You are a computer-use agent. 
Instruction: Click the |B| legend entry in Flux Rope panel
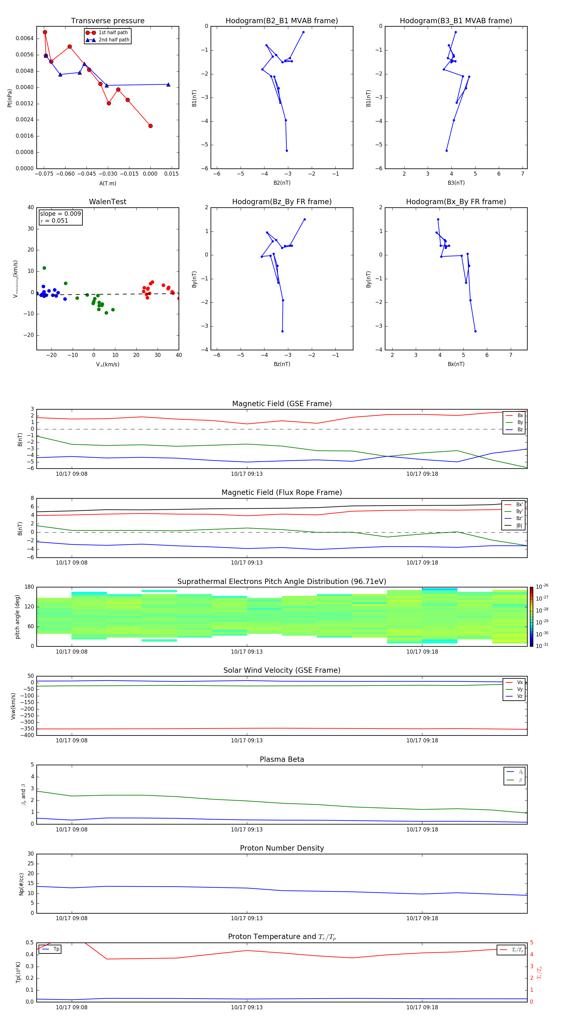(x=514, y=526)
